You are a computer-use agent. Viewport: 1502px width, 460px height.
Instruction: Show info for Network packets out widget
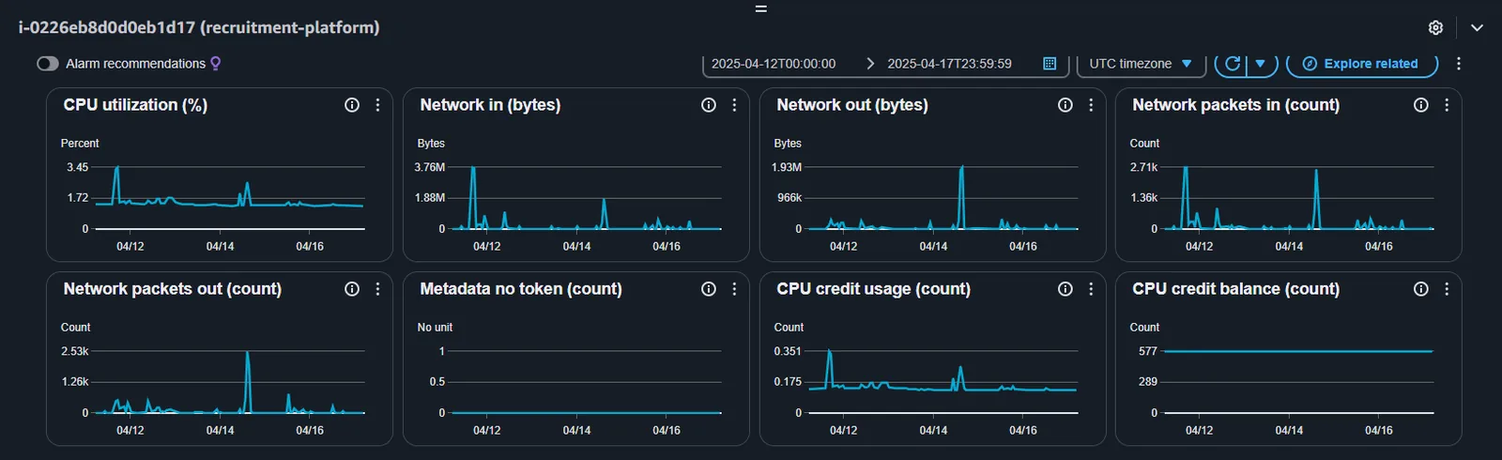point(352,289)
